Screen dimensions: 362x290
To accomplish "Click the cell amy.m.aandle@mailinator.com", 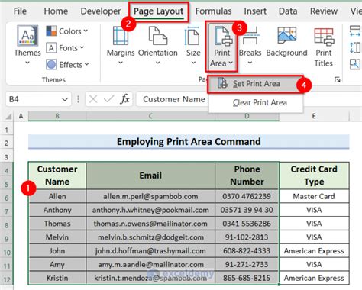I will pos(150,265).
